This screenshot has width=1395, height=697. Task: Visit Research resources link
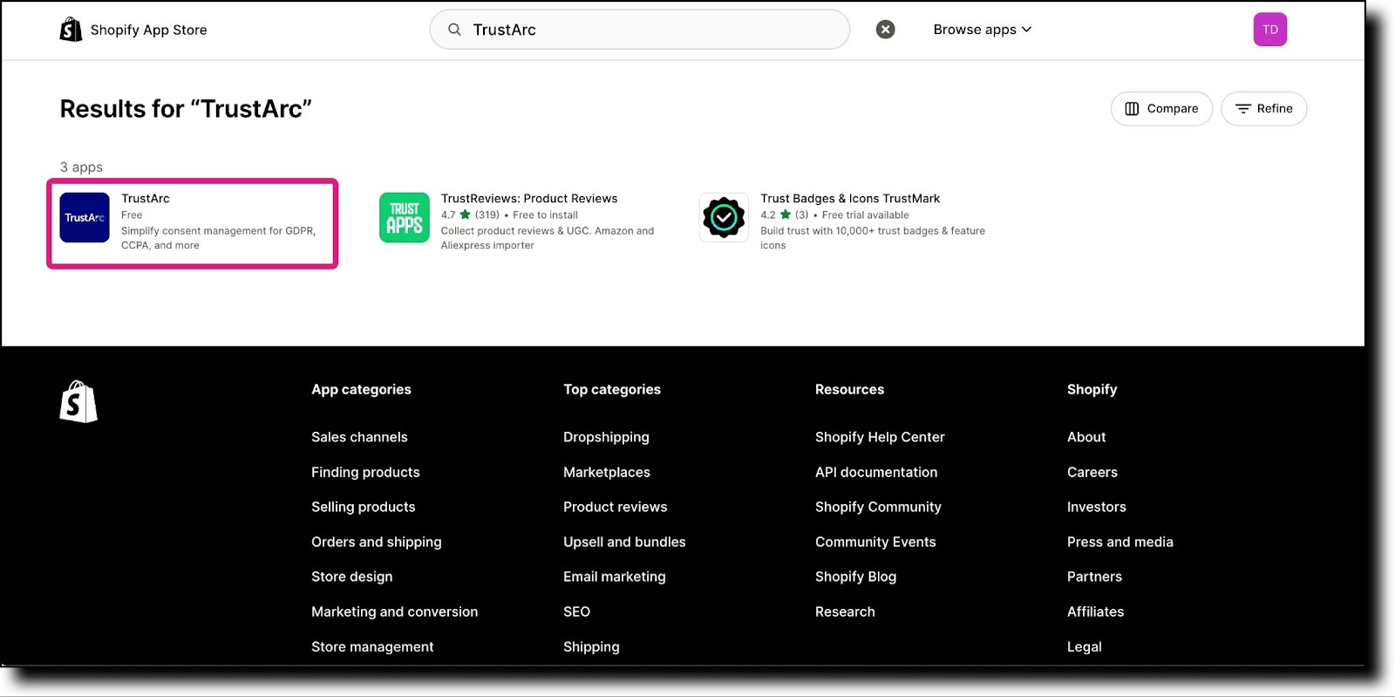845,612
